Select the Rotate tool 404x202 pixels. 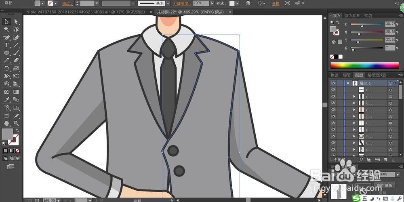coord(6,69)
